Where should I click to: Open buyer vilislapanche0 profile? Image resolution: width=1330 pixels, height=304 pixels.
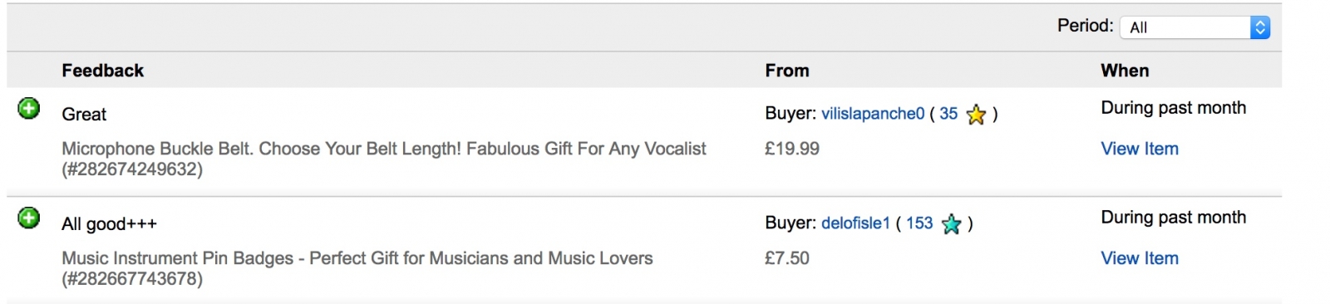[873, 114]
